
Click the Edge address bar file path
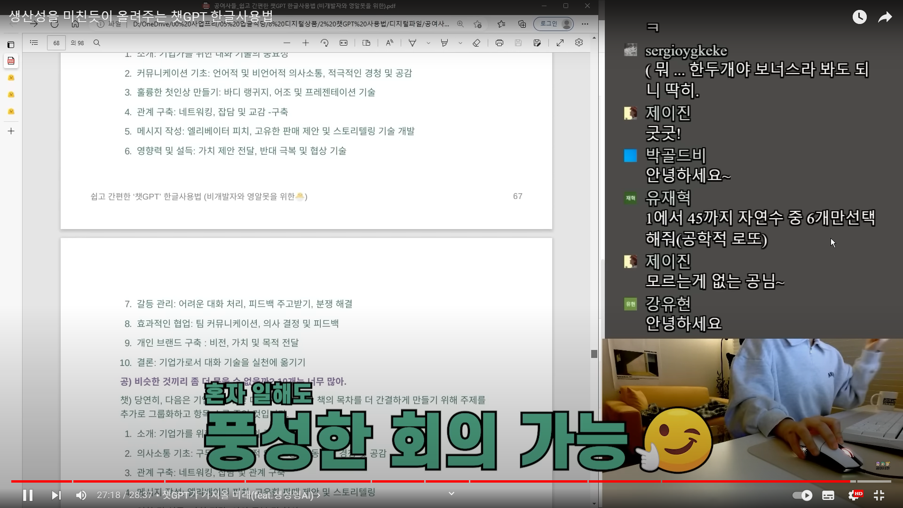coord(291,24)
